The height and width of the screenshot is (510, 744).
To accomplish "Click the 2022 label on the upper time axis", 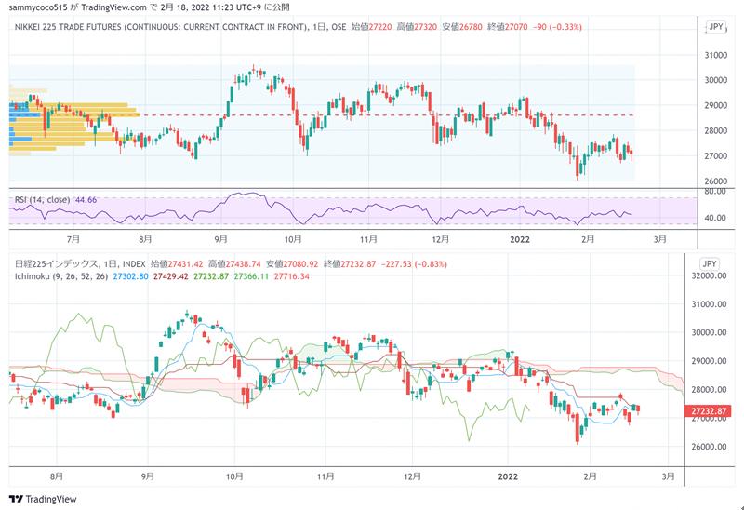I will coord(520,239).
